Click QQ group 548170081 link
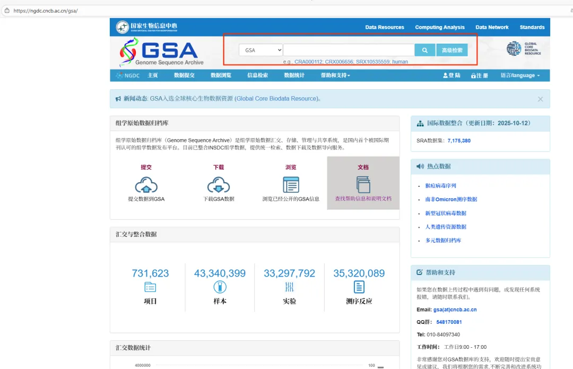The height and width of the screenshot is (369, 573). tap(449, 322)
